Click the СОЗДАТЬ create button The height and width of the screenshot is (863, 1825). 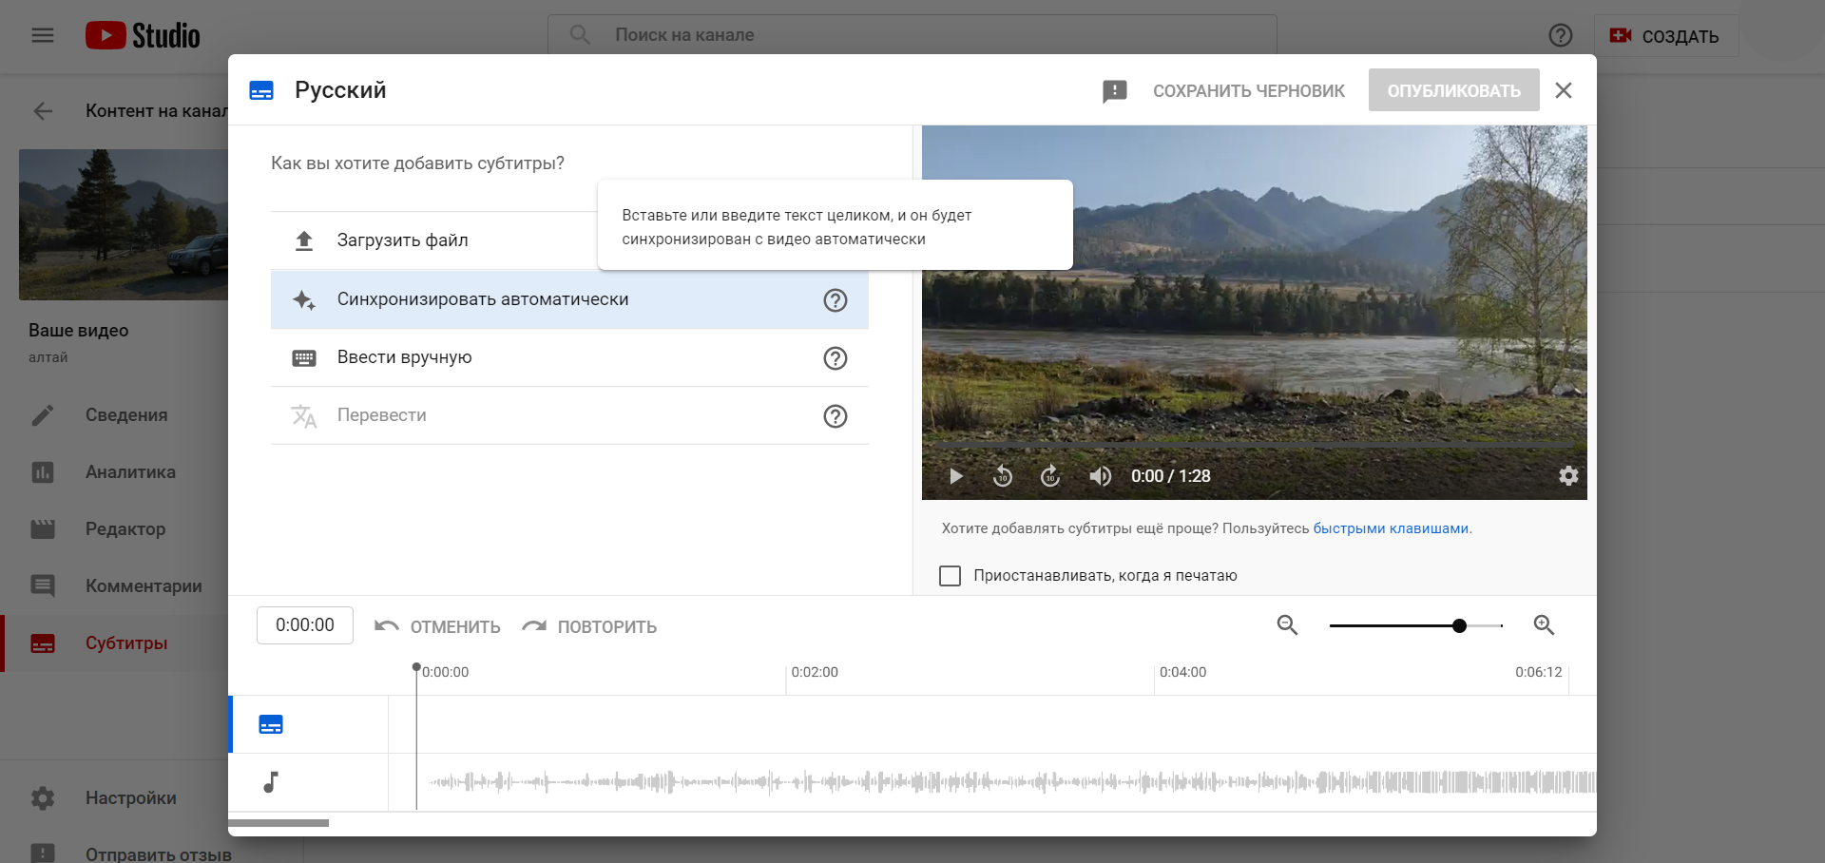pos(1665,36)
